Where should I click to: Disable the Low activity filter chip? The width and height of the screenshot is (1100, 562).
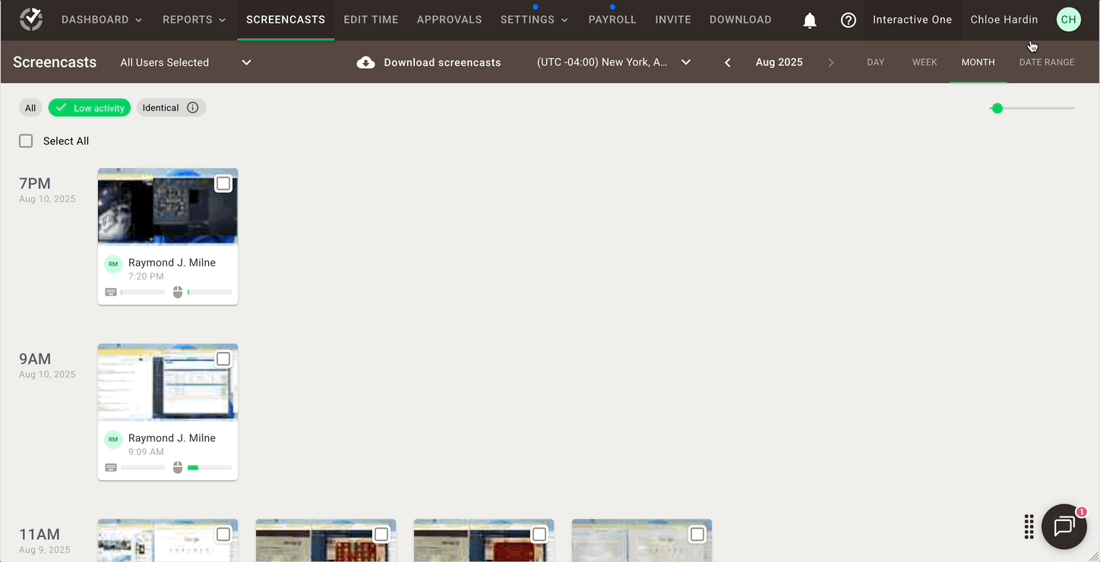tap(90, 108)
